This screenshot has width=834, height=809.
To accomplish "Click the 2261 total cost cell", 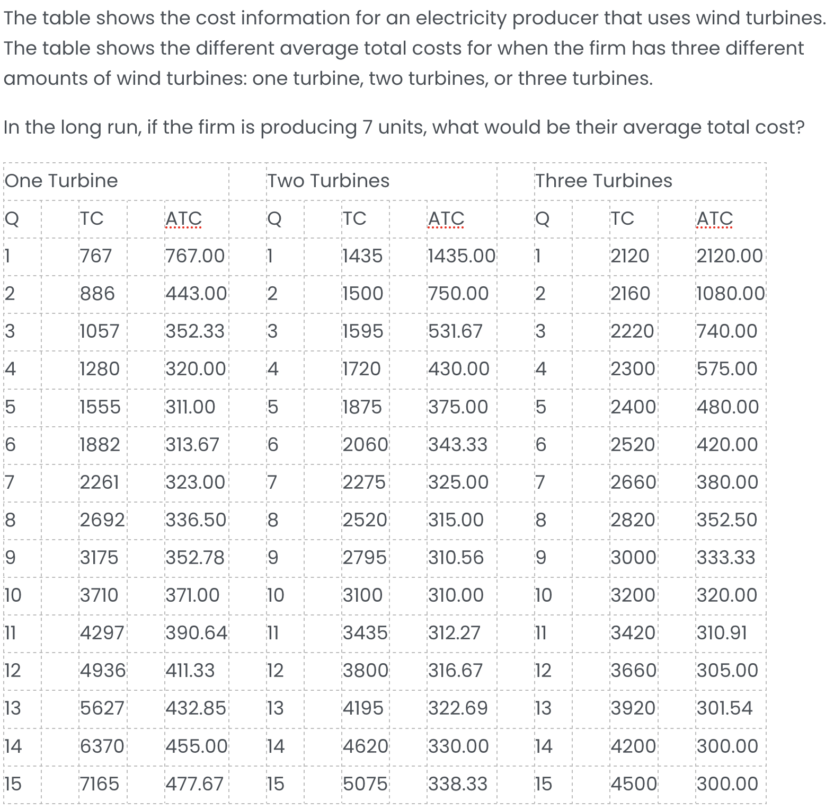I will coord(100,482).
